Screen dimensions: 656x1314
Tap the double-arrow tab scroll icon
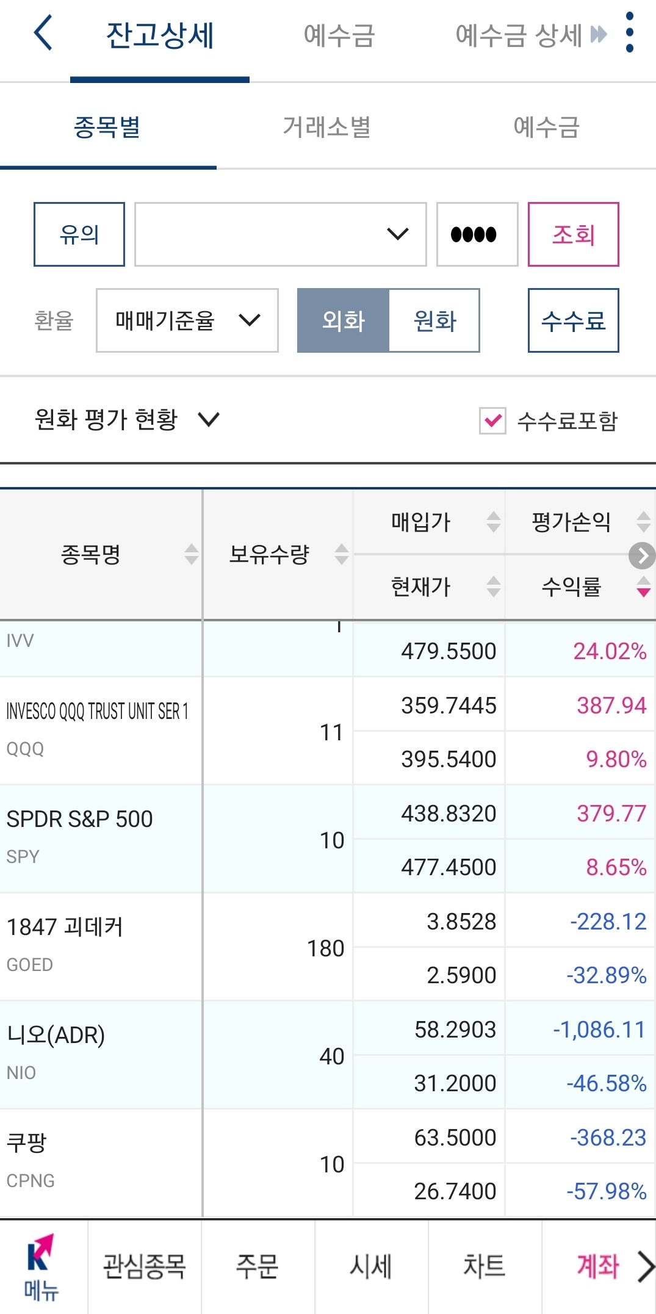tap(599, 34)
